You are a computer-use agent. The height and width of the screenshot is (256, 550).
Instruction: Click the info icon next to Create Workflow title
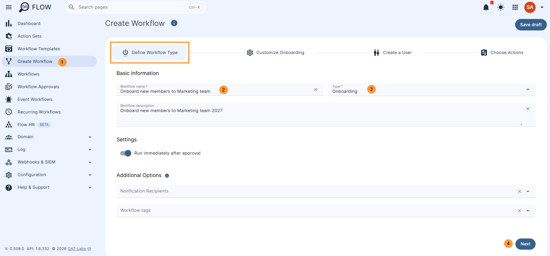pos(174,23)
